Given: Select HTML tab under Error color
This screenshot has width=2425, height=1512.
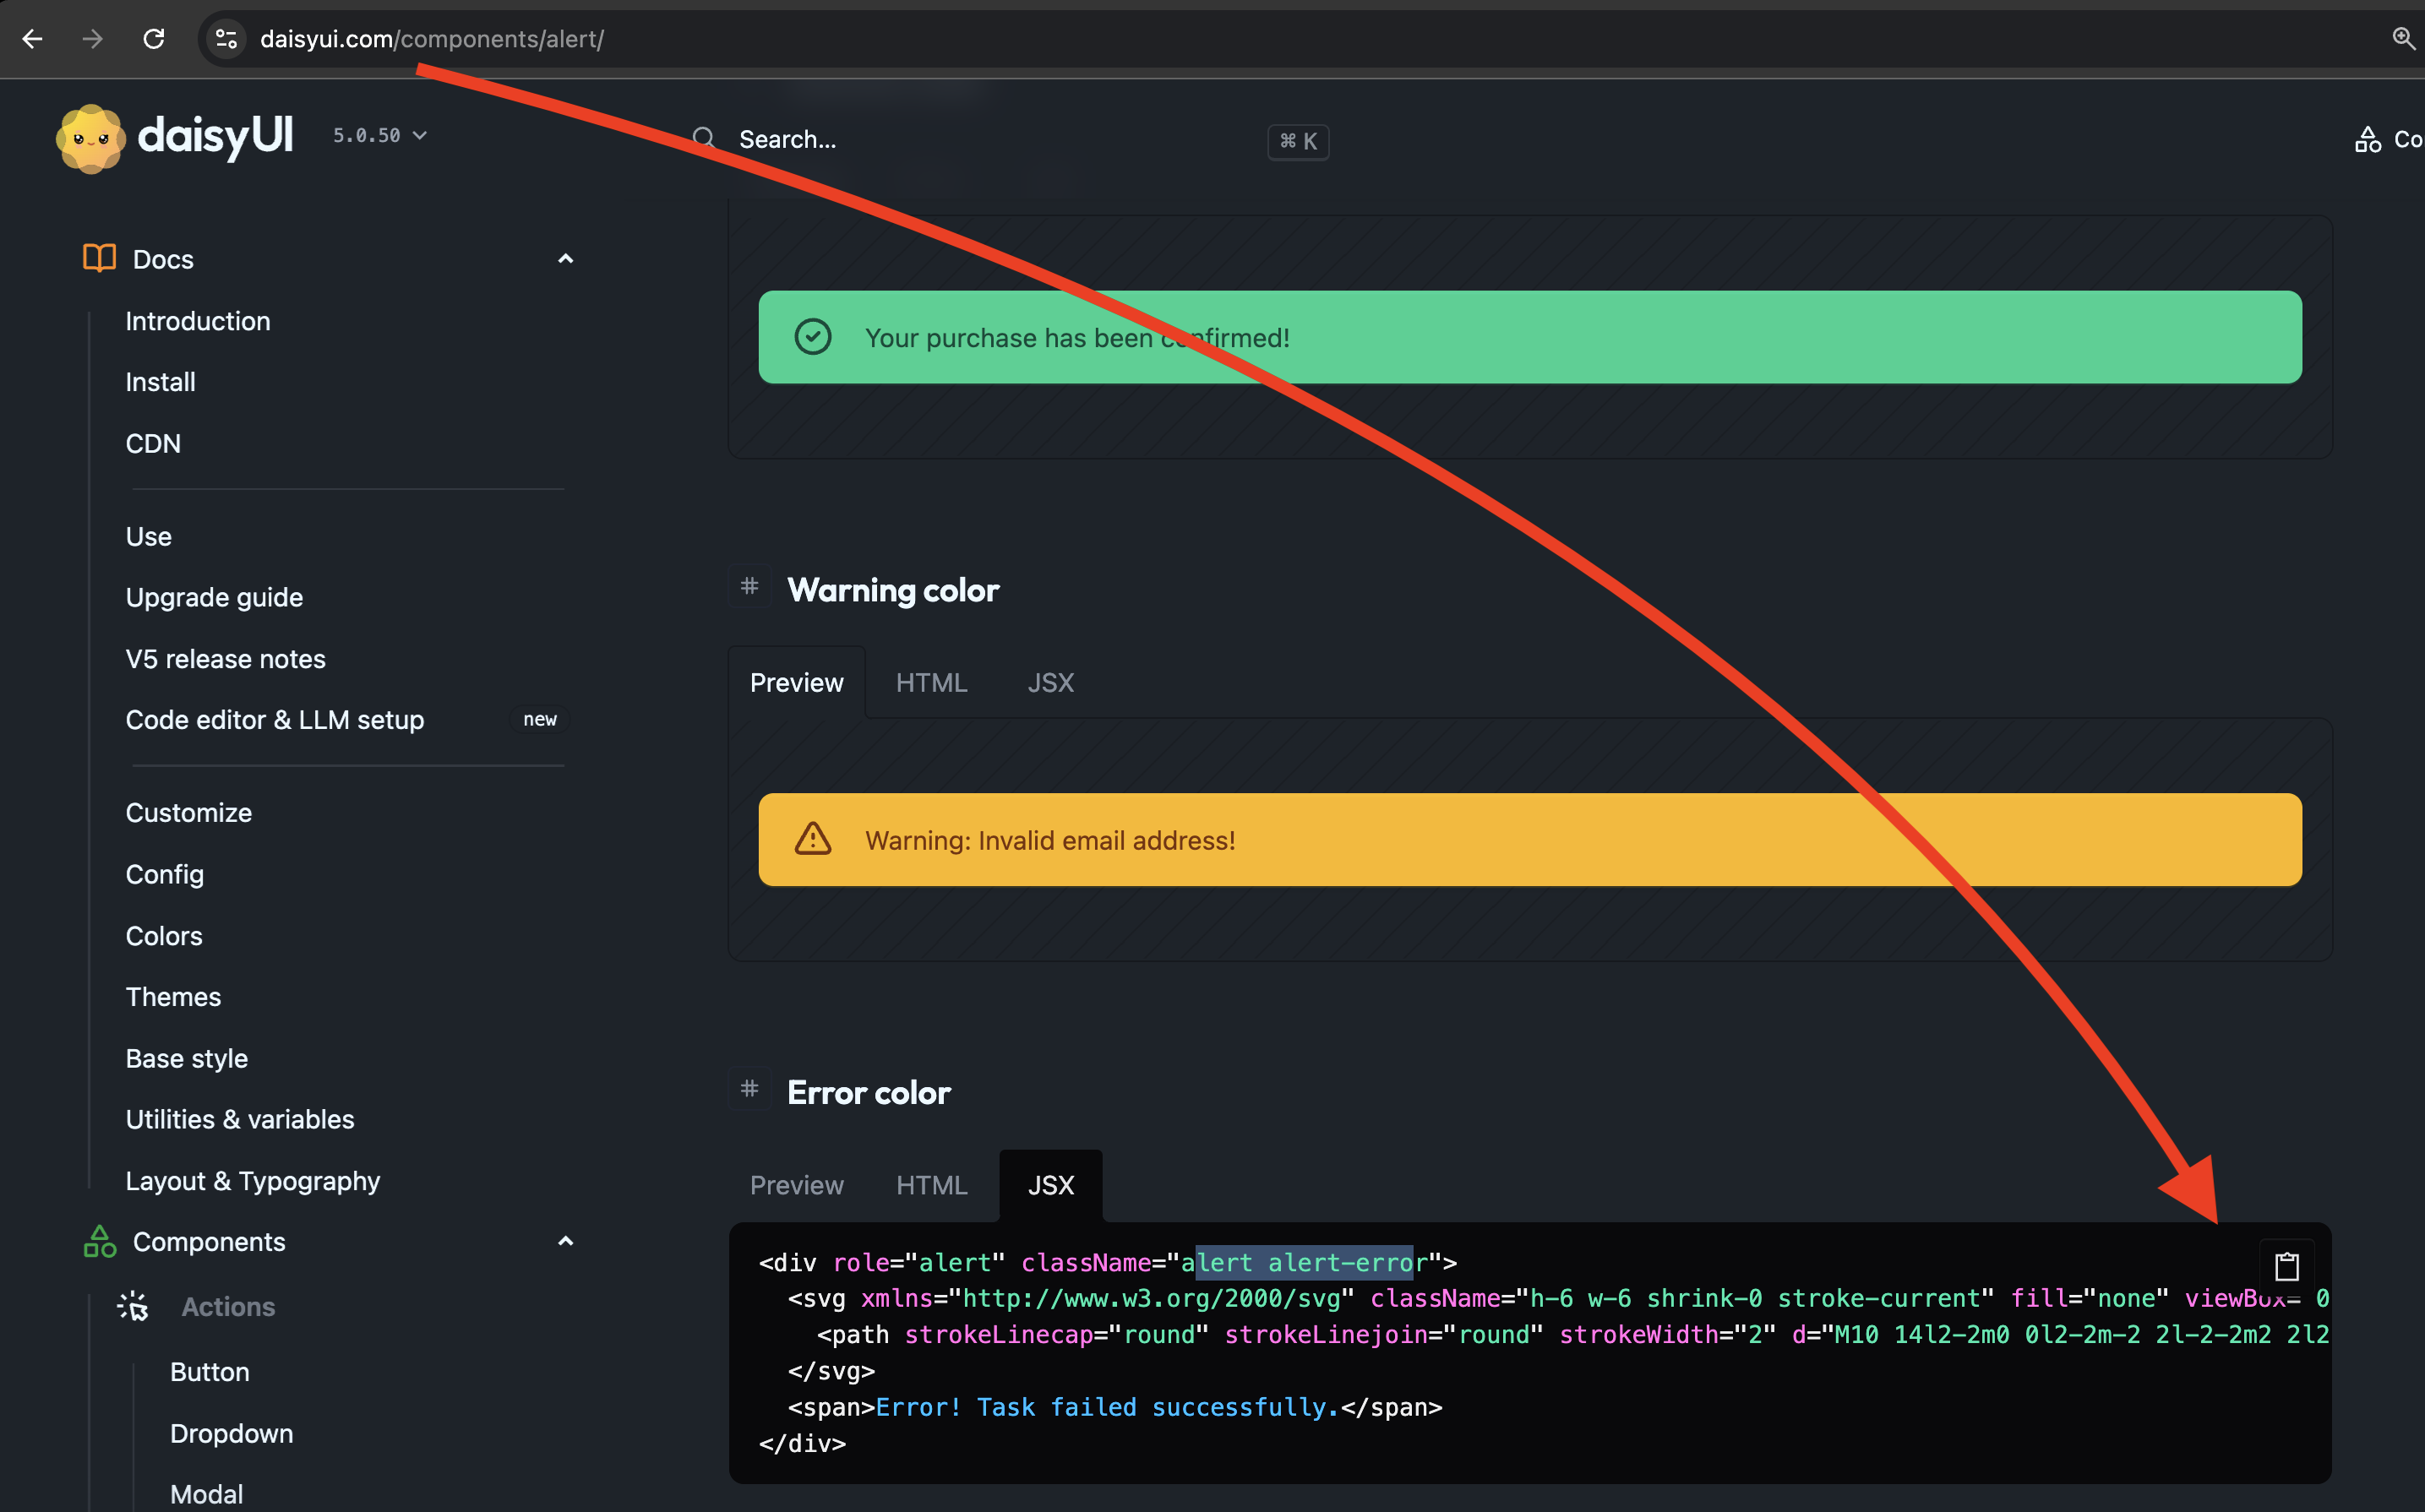Looking at the screenshot, I should click(931, 1185).
